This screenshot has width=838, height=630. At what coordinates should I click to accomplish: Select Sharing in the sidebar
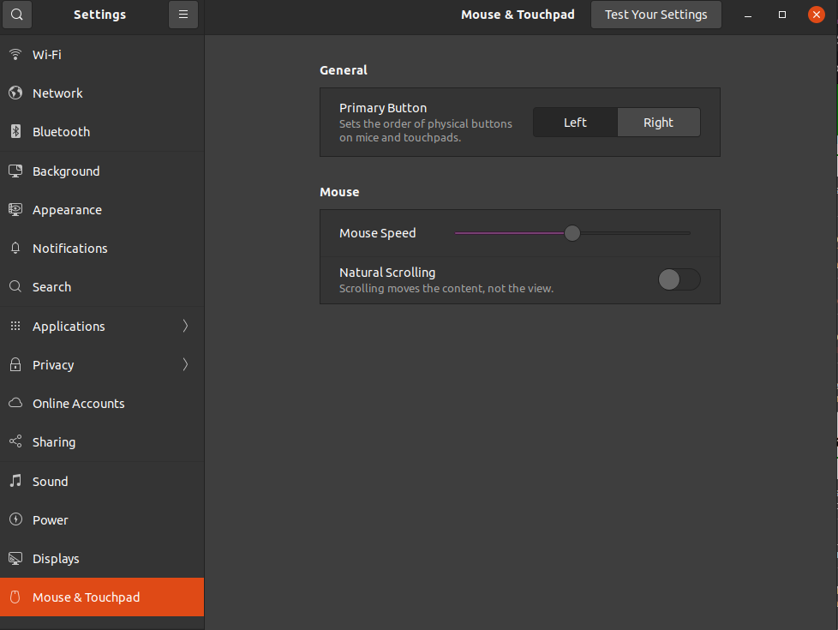point(102,441)
